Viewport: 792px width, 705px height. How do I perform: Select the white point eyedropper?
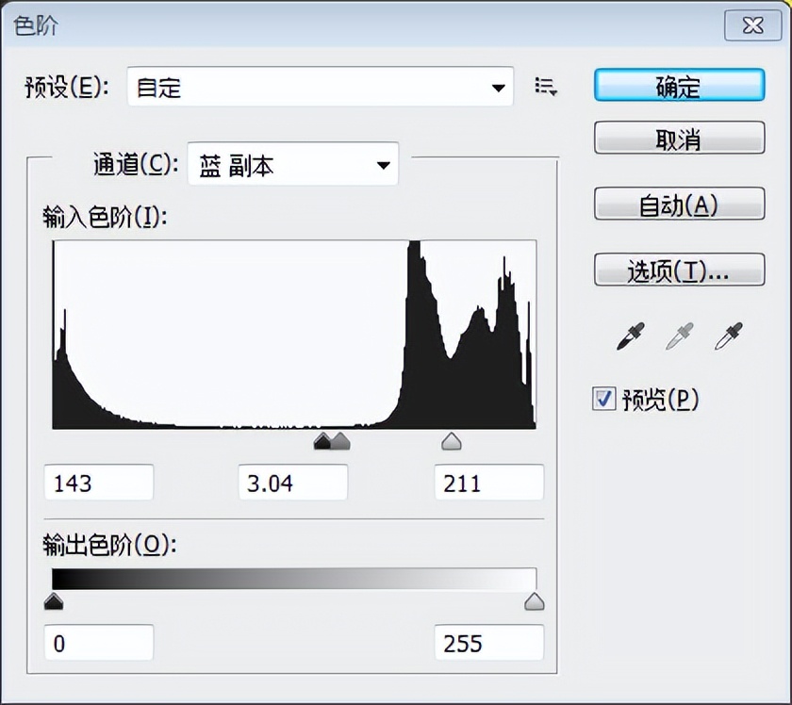pos(728,336)
